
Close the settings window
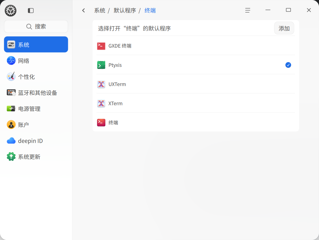pyautogui.click(x=309, y=10)
